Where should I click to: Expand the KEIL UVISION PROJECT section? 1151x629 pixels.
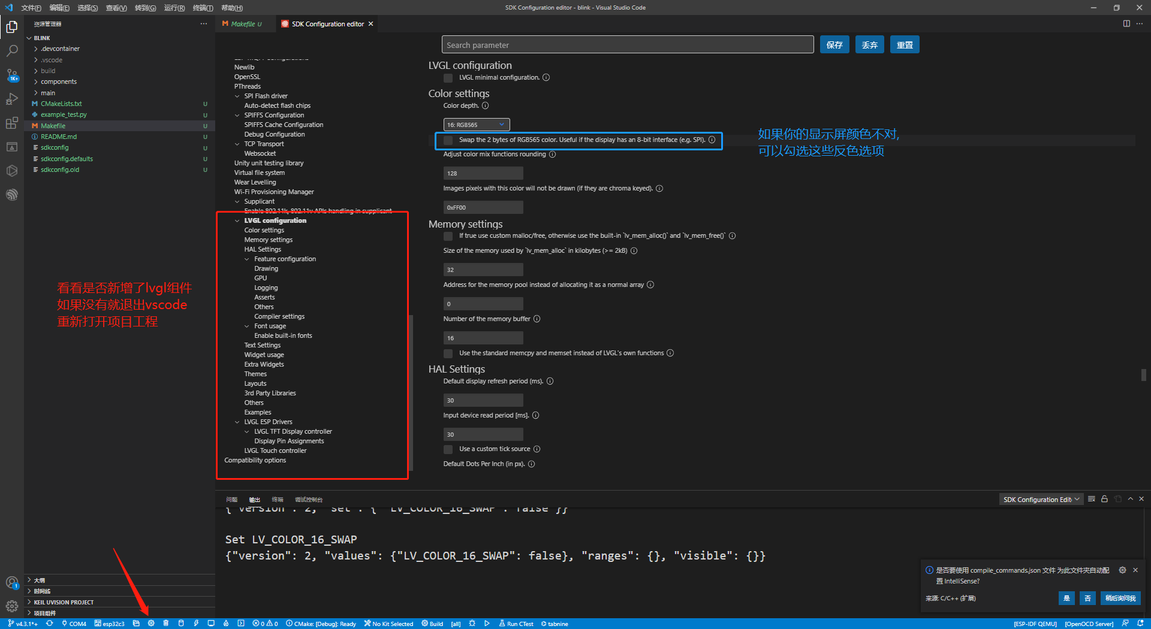pos(64,602)
